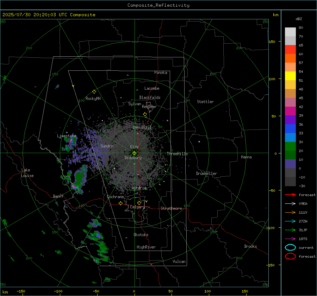The height and width of the screenshot is (296, 317).
Task: Click the Vulcan label
Action: 179,262
